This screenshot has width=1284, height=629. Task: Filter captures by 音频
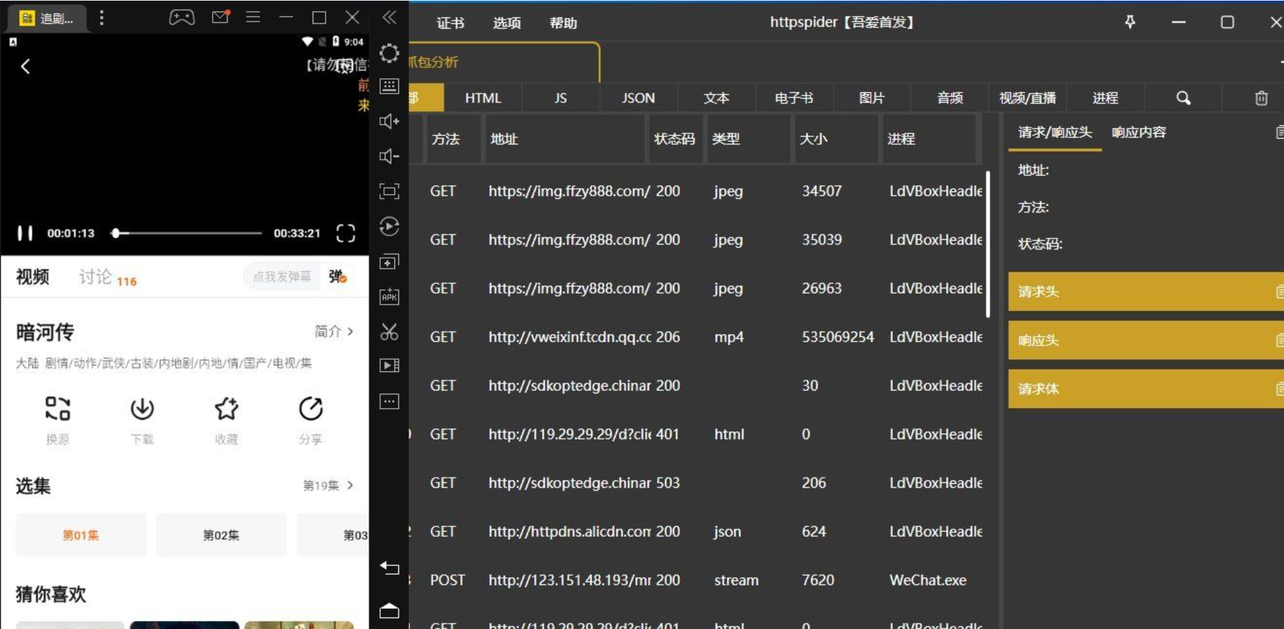[x=950, y=98]
